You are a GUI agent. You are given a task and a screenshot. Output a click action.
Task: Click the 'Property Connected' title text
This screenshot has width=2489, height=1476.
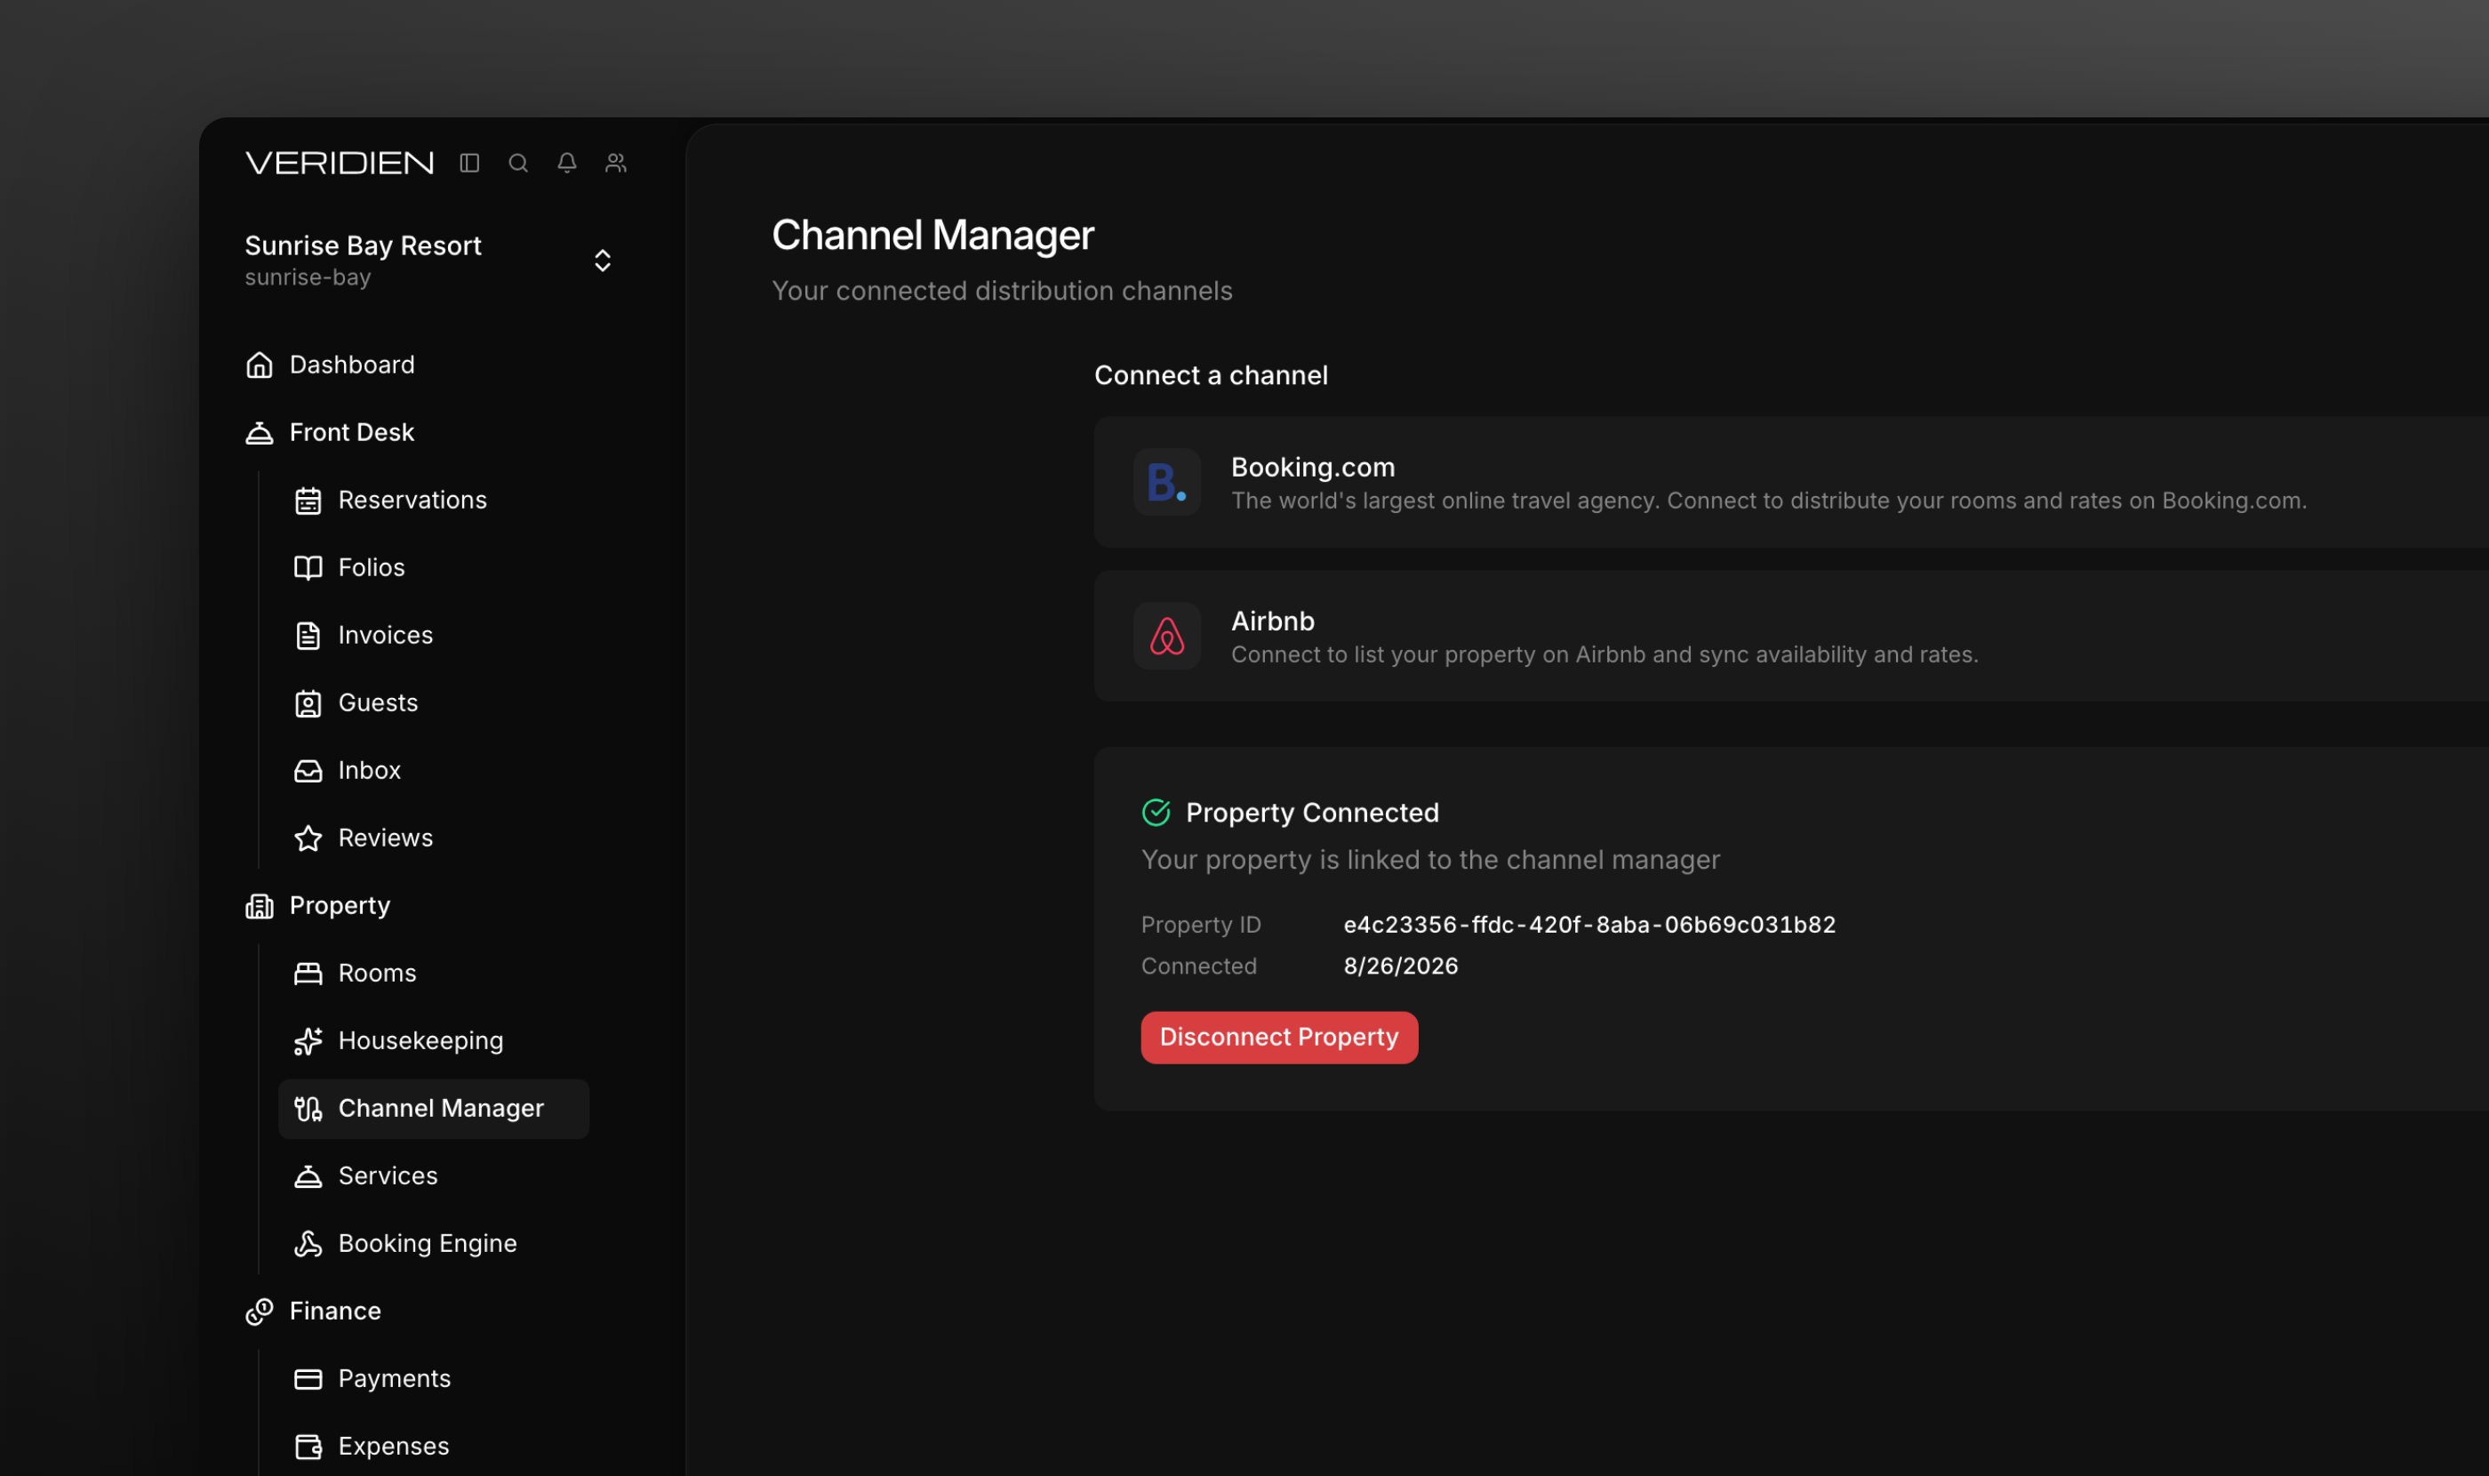1312,812
